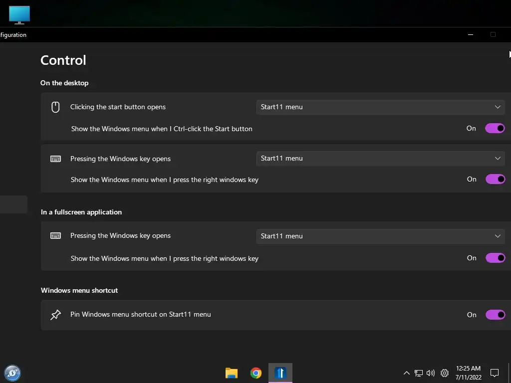Open the settings gear tray icon

(x=445, y=373)
